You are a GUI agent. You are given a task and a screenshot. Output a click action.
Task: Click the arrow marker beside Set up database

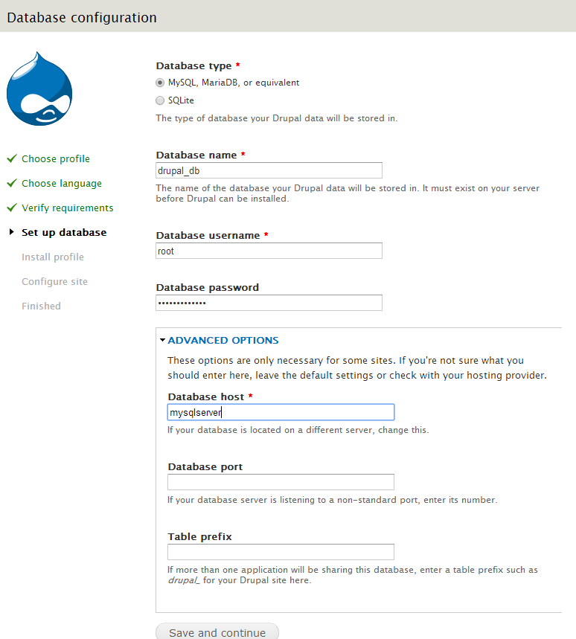point(12,232)
